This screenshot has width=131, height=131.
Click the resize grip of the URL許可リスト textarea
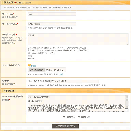coord(128,44)
